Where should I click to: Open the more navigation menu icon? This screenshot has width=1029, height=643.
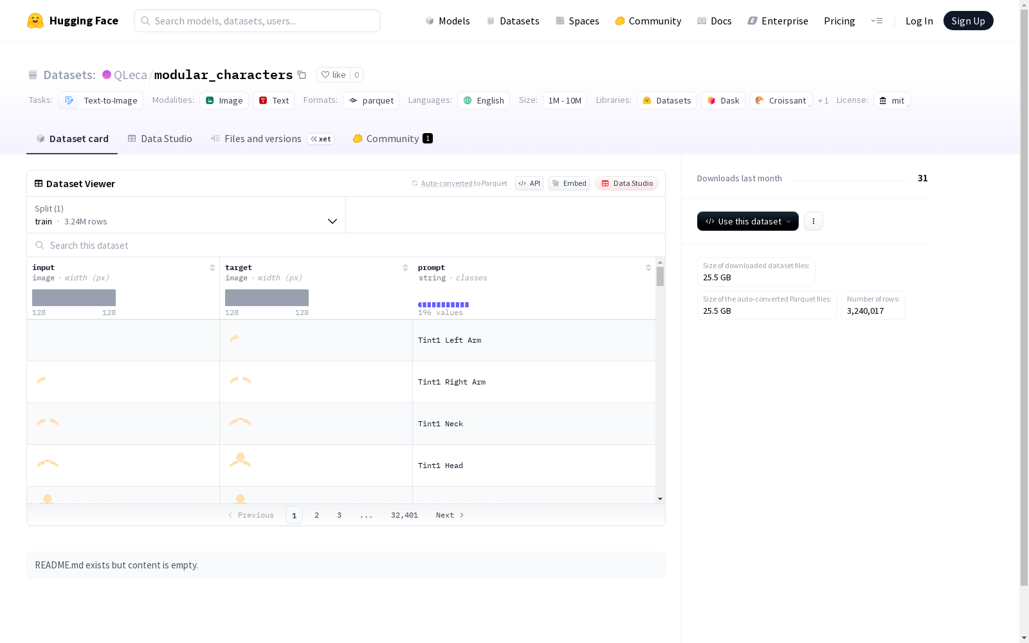[877, 21]
